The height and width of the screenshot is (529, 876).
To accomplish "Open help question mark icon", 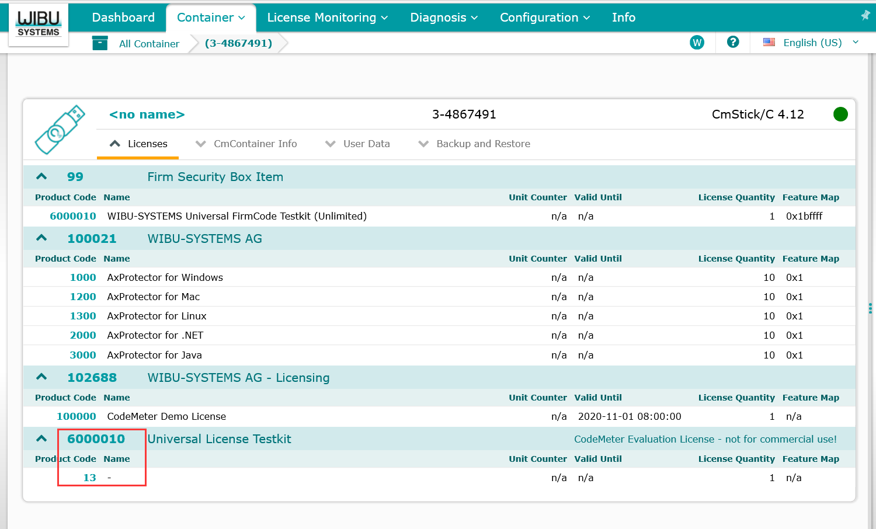I will (733, 42).
